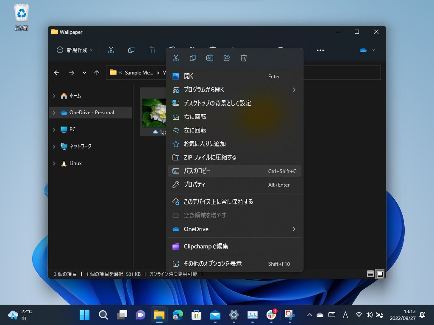434x325 pixels.
Task: Switch to details view in the status bar
Action: click(x=370, y=274)
